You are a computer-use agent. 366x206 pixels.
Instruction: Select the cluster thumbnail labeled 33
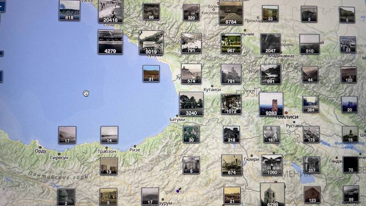(x=270, y=14)
